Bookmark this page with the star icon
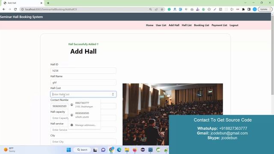 162,9
